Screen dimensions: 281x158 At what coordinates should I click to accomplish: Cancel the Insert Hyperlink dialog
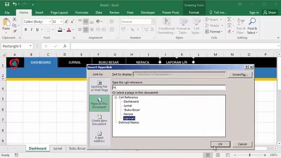click(242, 144)
